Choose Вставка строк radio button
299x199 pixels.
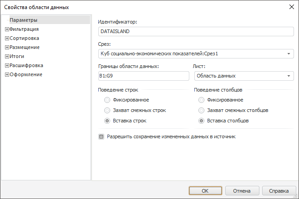(107, 121)
